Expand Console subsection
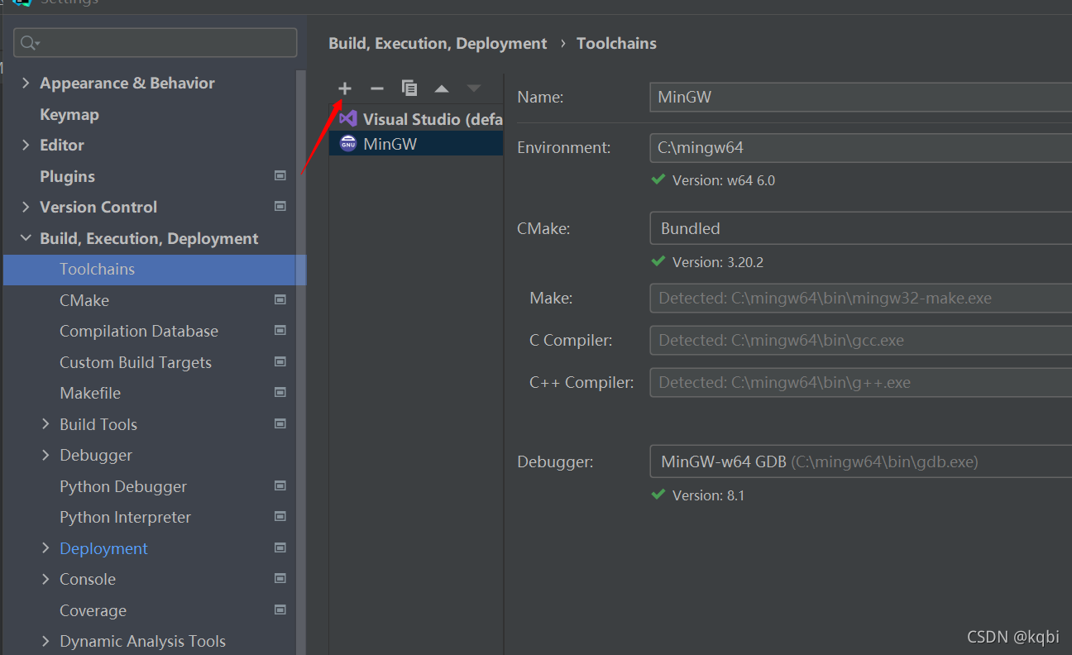Screen dimensions: 1072x655 (45, 579)
